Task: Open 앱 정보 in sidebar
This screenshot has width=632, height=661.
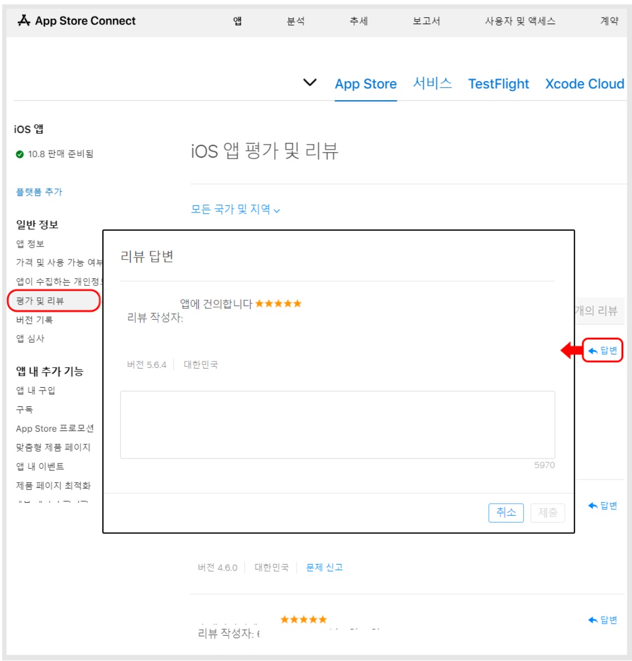Action: tap(30, 244)
